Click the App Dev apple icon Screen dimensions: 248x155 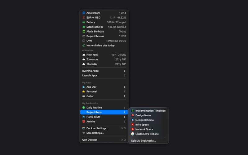pyautogui.click(x=83, y=87)
